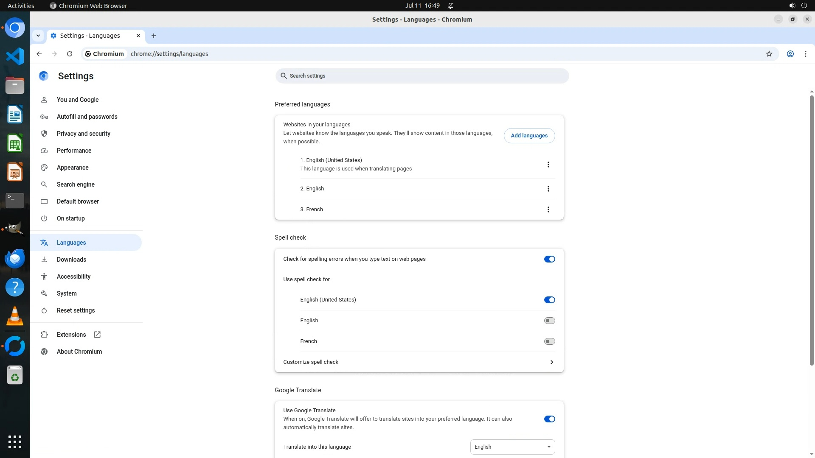This screenshot has width=815, height=458.
Task: Reload the page with the refresh icon
Action: (70, 54)
